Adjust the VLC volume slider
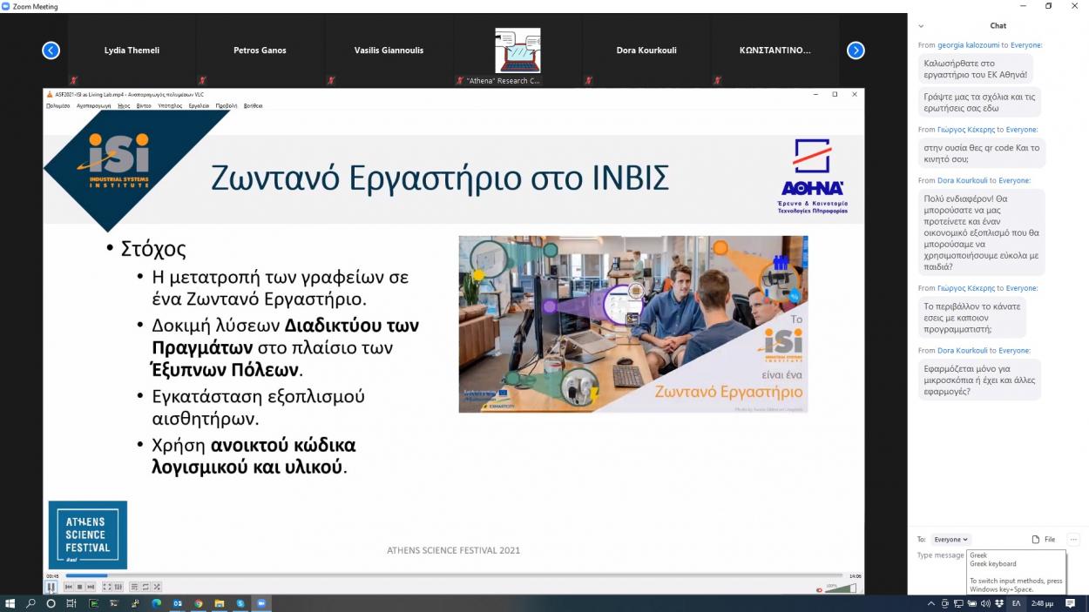The height and width of the screenshot is (612, 1089). pyautogui.click(x=841, y=588)
